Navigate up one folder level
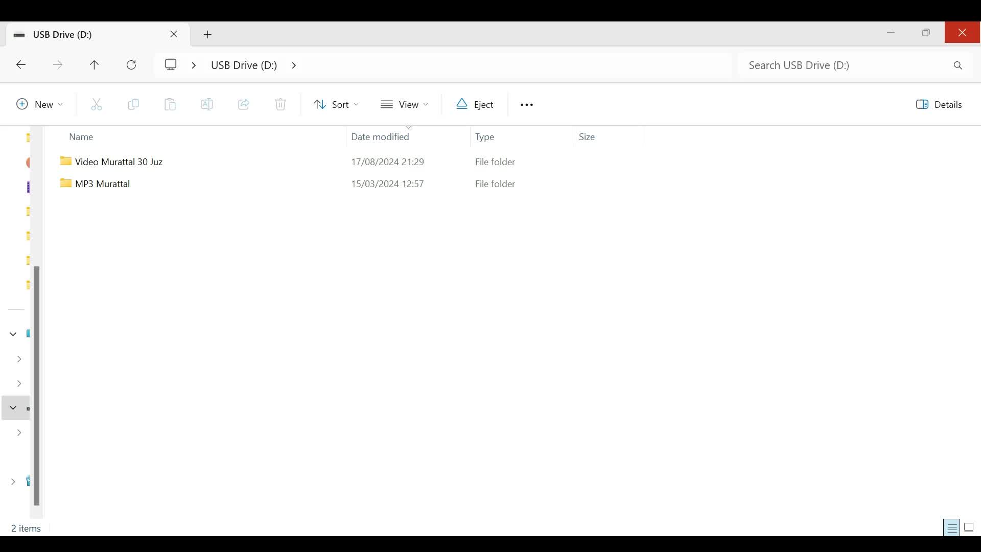Viewport: 981px width, 552px height. 95,65
